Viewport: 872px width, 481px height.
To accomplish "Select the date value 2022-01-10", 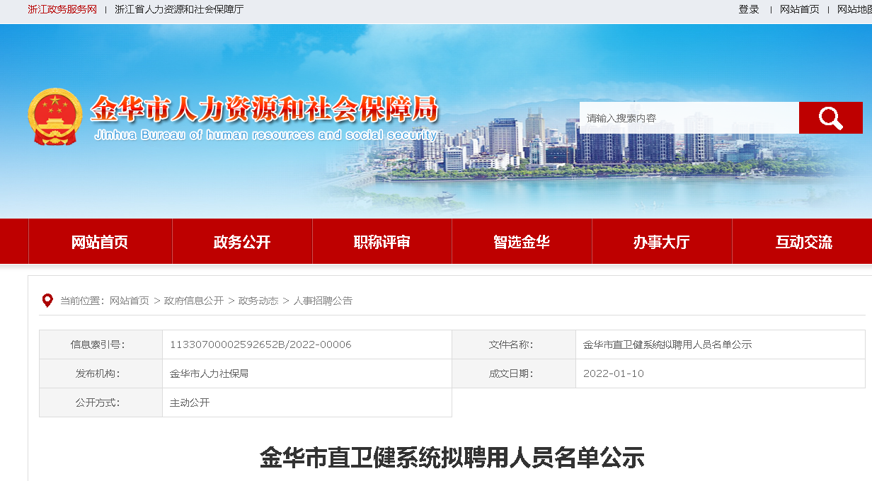I will click(614, 373).
